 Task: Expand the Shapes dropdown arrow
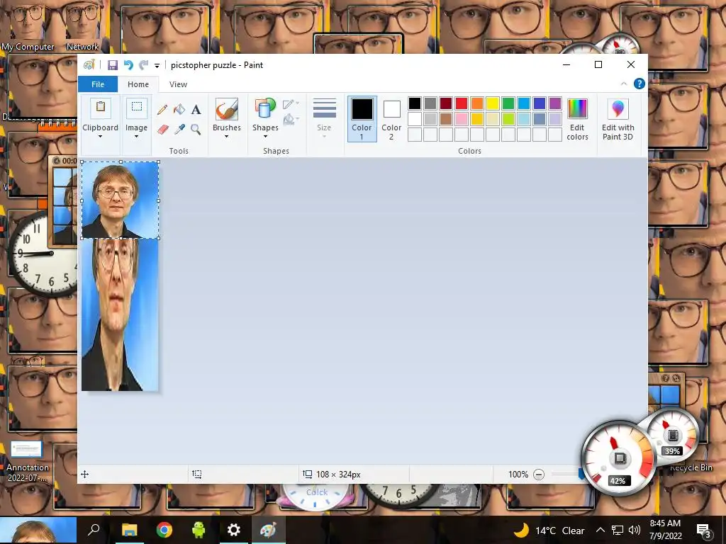(265, 137)
